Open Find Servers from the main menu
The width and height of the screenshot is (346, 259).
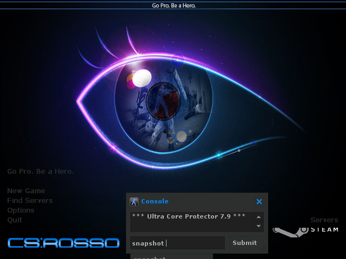point(30,201)
